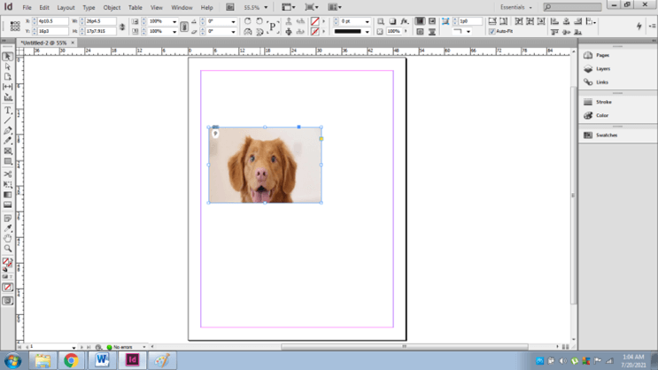The image size is (658, 370).
Task: Open the Links panel
Action: tap(601, 82)
